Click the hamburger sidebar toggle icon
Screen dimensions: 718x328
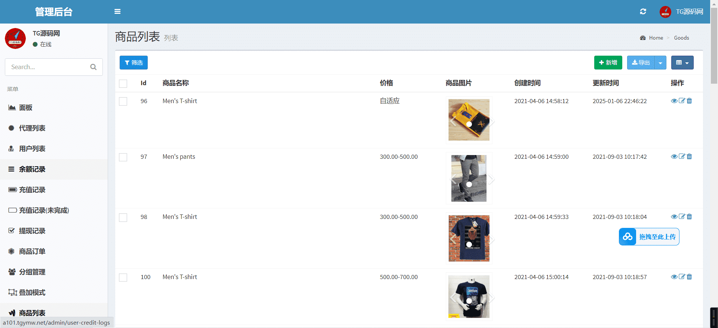tap(117, 12)
